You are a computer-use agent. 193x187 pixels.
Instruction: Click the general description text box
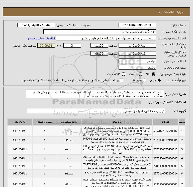tap(95, 94)
